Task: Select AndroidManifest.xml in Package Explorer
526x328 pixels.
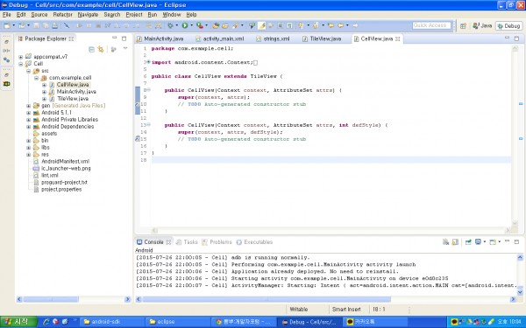Action: click(66, 161)
